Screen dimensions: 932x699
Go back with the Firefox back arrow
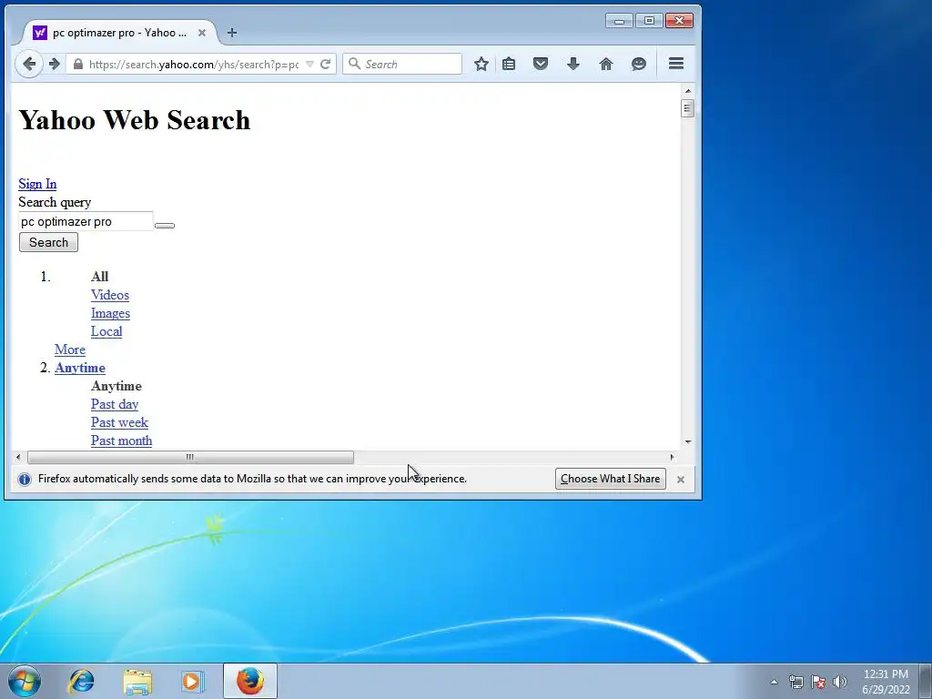[28, 65]
